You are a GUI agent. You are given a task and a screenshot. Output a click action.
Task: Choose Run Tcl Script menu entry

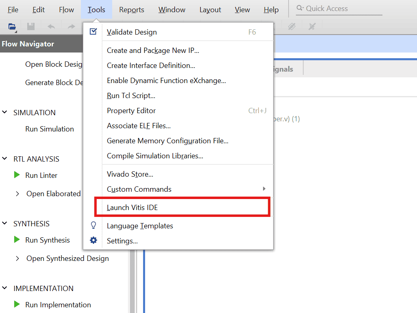click(x=131, y=96)
